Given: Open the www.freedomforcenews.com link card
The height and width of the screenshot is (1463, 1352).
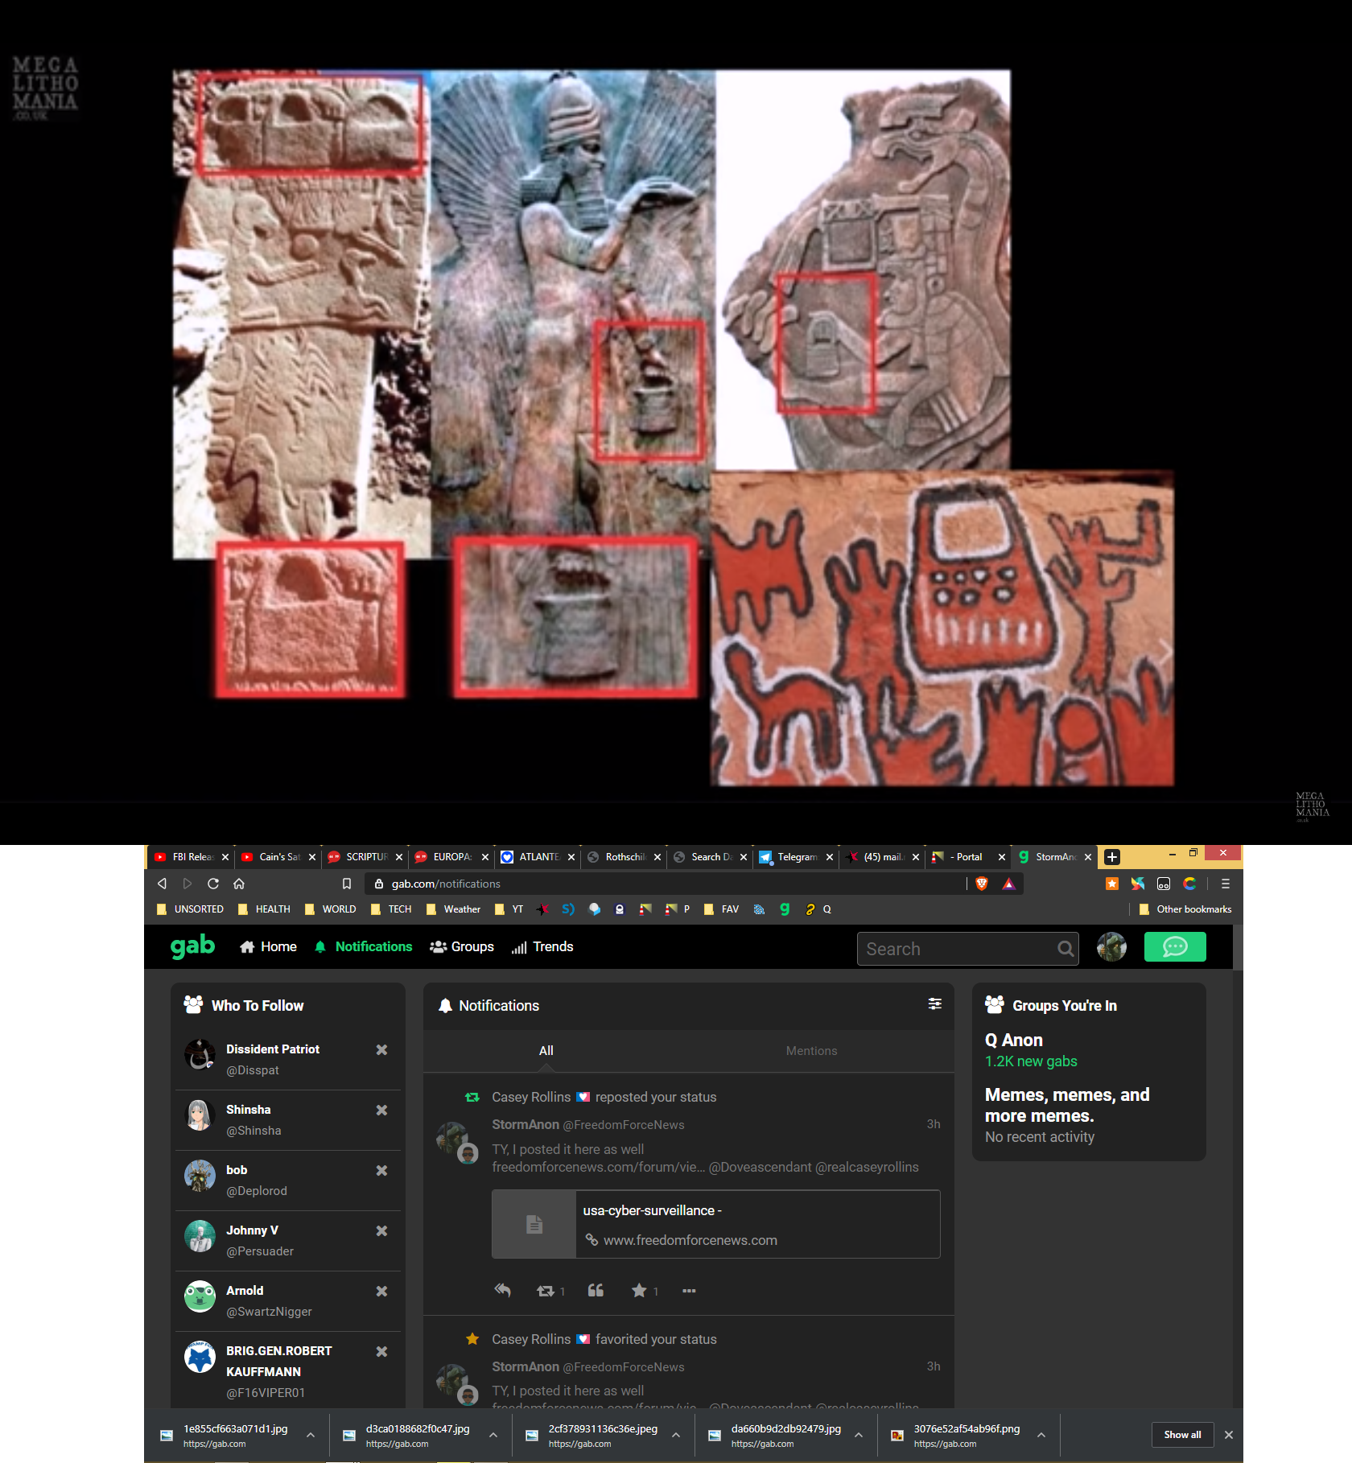Looking at the screenshot, I should coord(715,1224).
